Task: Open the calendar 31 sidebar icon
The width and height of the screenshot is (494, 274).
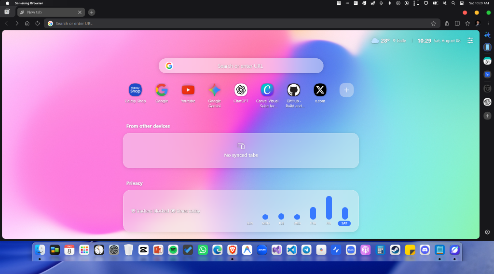Action: coord(487,61)
